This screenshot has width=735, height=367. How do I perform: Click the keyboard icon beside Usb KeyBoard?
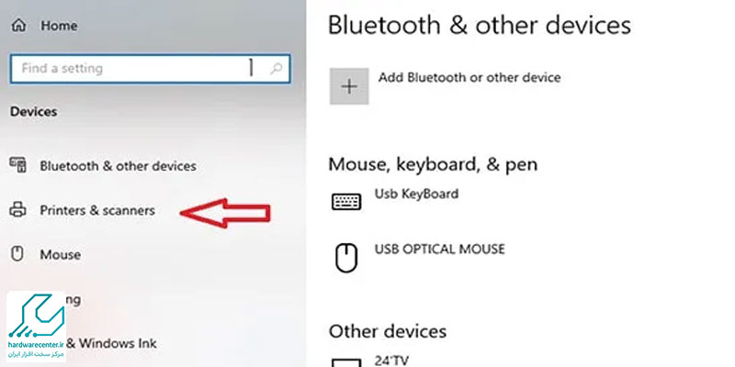pyautogui.click(x=345, y=202)
